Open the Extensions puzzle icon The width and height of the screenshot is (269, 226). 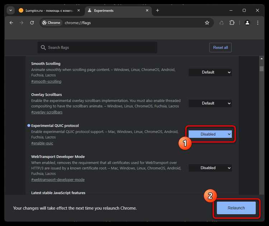232,23
